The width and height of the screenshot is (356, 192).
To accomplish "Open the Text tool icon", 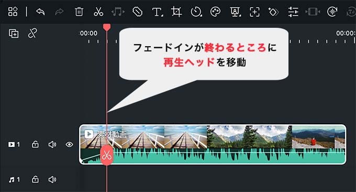I will pos(158,12).
